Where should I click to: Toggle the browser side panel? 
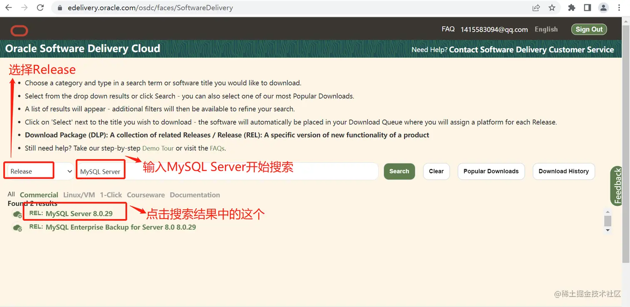(587, 7)
